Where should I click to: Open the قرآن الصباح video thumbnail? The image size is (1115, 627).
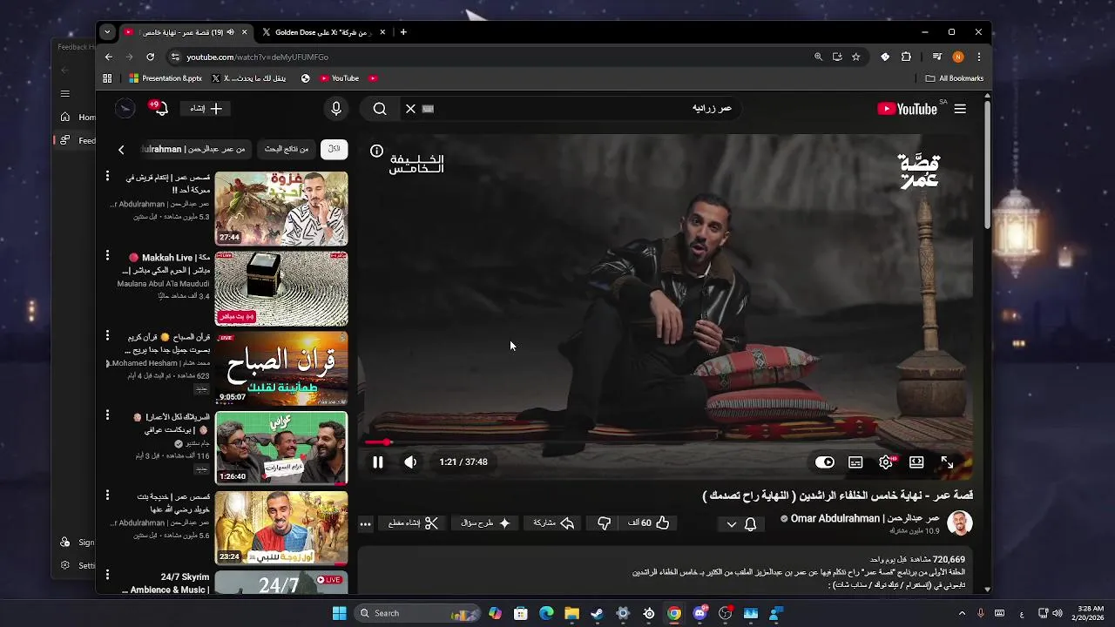pos(281,368)
